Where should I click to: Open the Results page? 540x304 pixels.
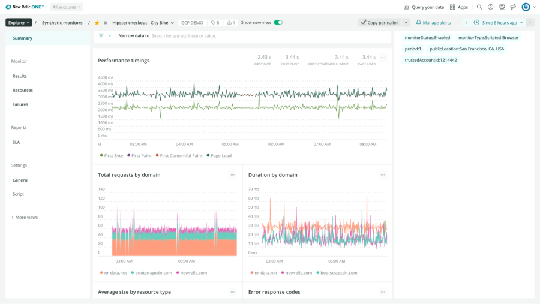pyautogui.click(x=20, y=76)
